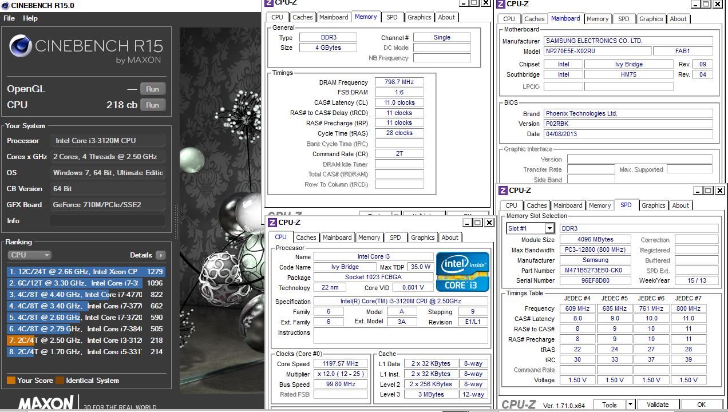Viewport: 728px width, 412px height.
Task: Open Caches tab in processor CPU-Z window
Action: [306, 237]
